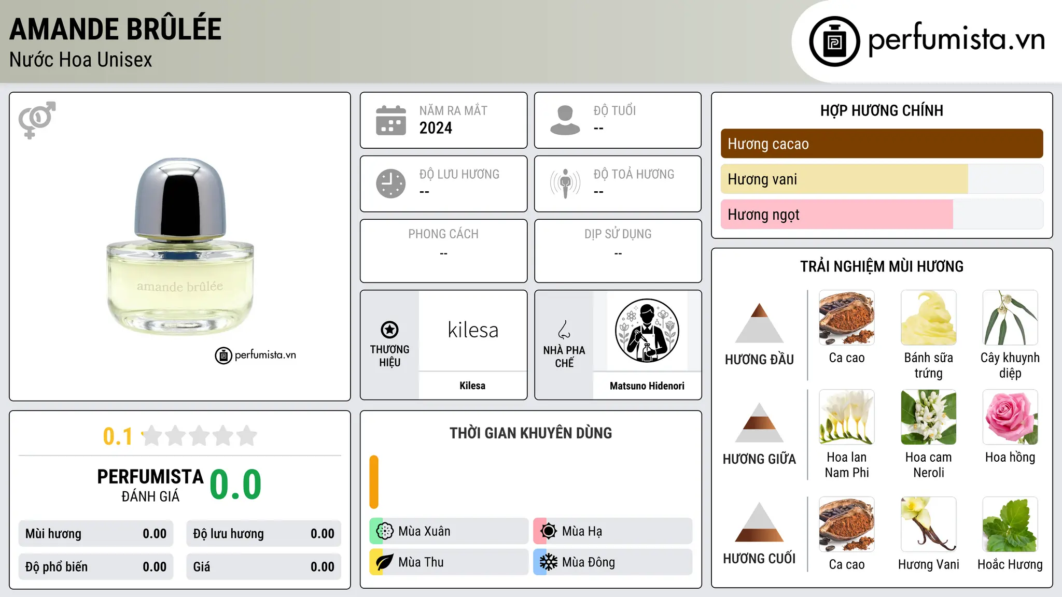This screenshot has height=597, width=1062.
Task: Click the yellow Hương vani accord bar
Action: coord(844,179)
